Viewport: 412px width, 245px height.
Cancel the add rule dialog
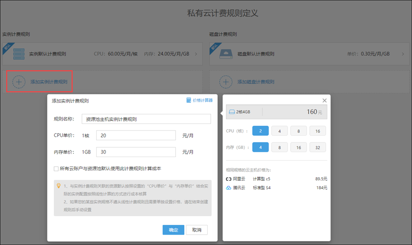coord(197,230)
